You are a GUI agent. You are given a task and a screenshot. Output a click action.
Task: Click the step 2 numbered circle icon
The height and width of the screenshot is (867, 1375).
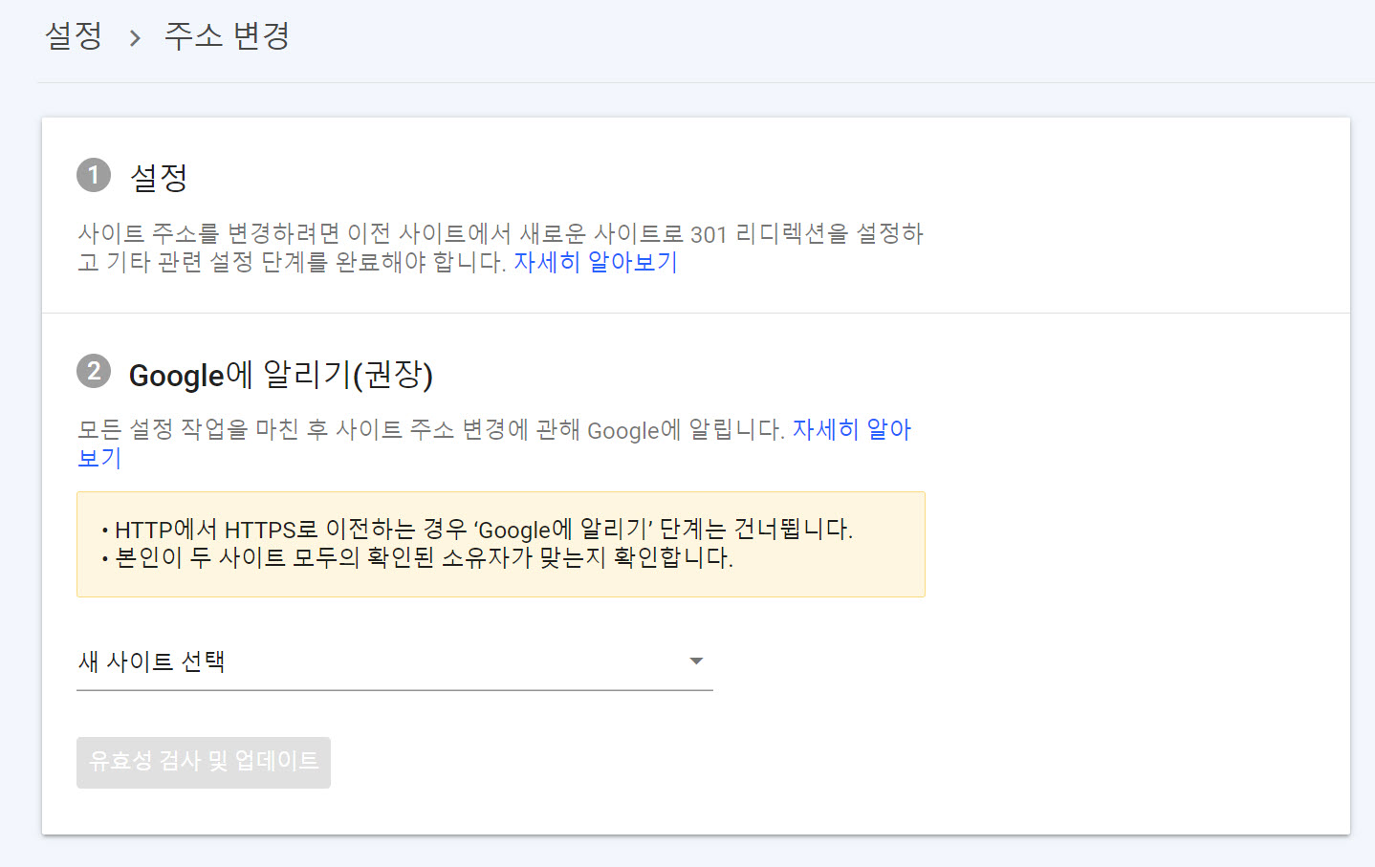(x=94, y=373)
